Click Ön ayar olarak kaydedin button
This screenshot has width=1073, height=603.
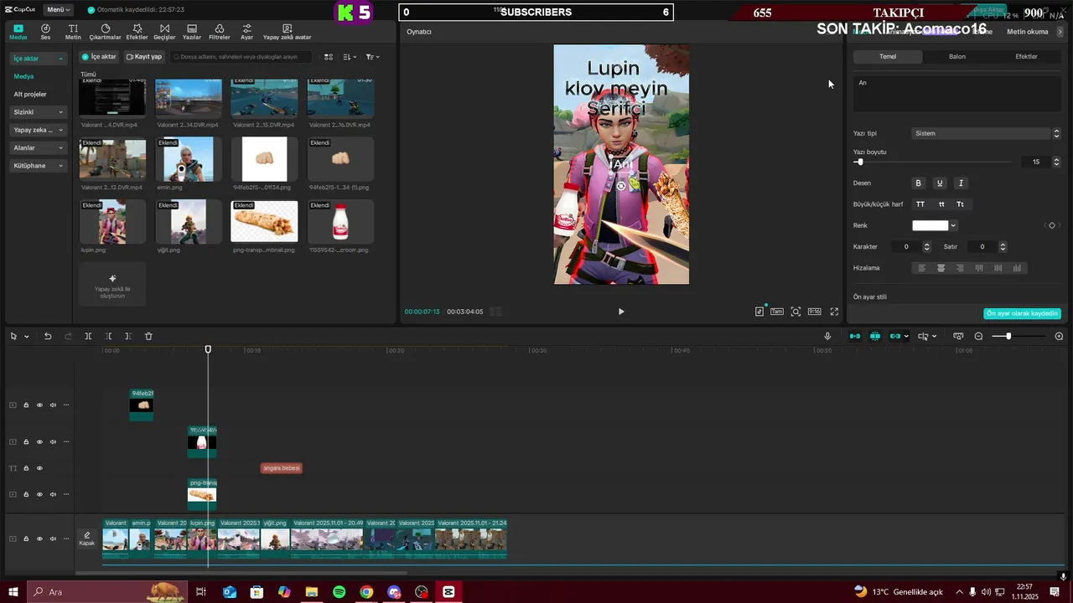(1022, 313)
